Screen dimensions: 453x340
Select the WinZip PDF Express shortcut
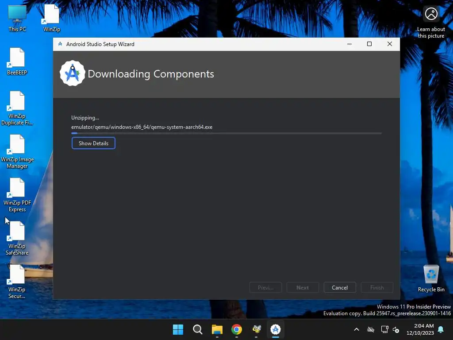coord(17,195)
